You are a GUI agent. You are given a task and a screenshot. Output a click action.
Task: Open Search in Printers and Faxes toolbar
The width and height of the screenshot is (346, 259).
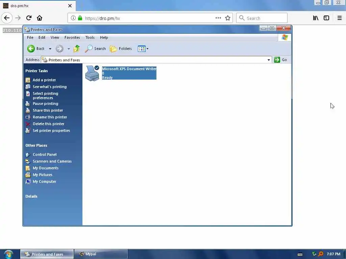coord(95,49)
